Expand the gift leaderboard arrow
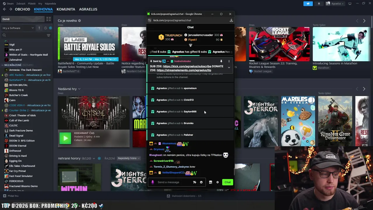Viewport: 373px width, 210px height. [191, 45]
